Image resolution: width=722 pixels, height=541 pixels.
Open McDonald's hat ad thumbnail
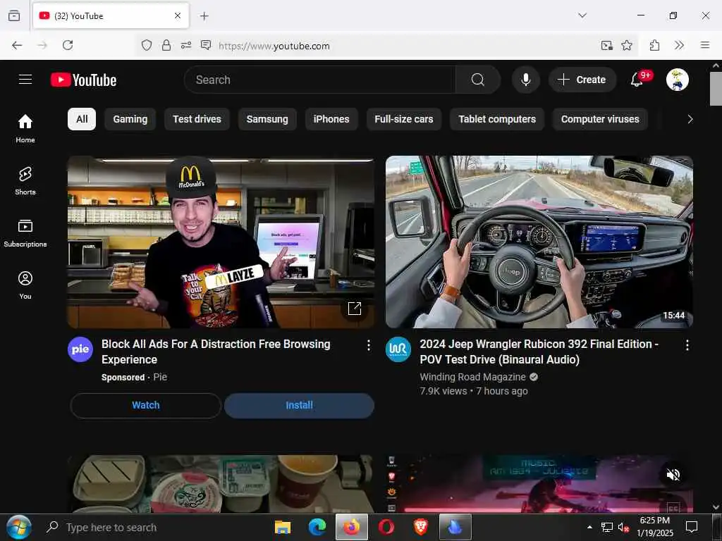(x=221, y=242)
